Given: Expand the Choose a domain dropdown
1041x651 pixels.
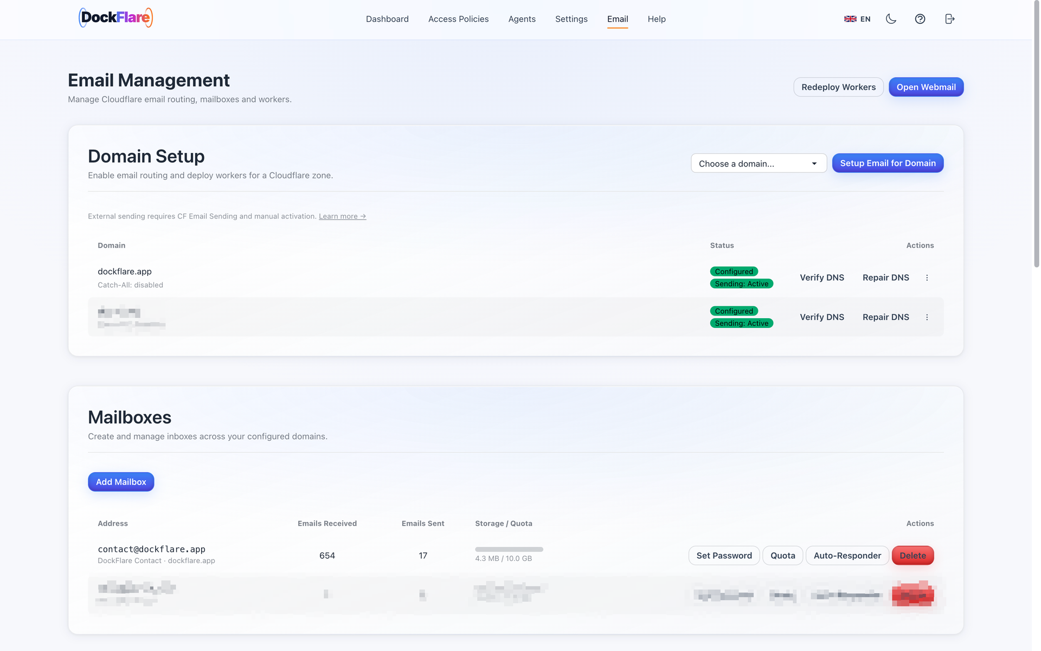Looking at the screenshot, I should pyautogui.click(x=759, y=163).
